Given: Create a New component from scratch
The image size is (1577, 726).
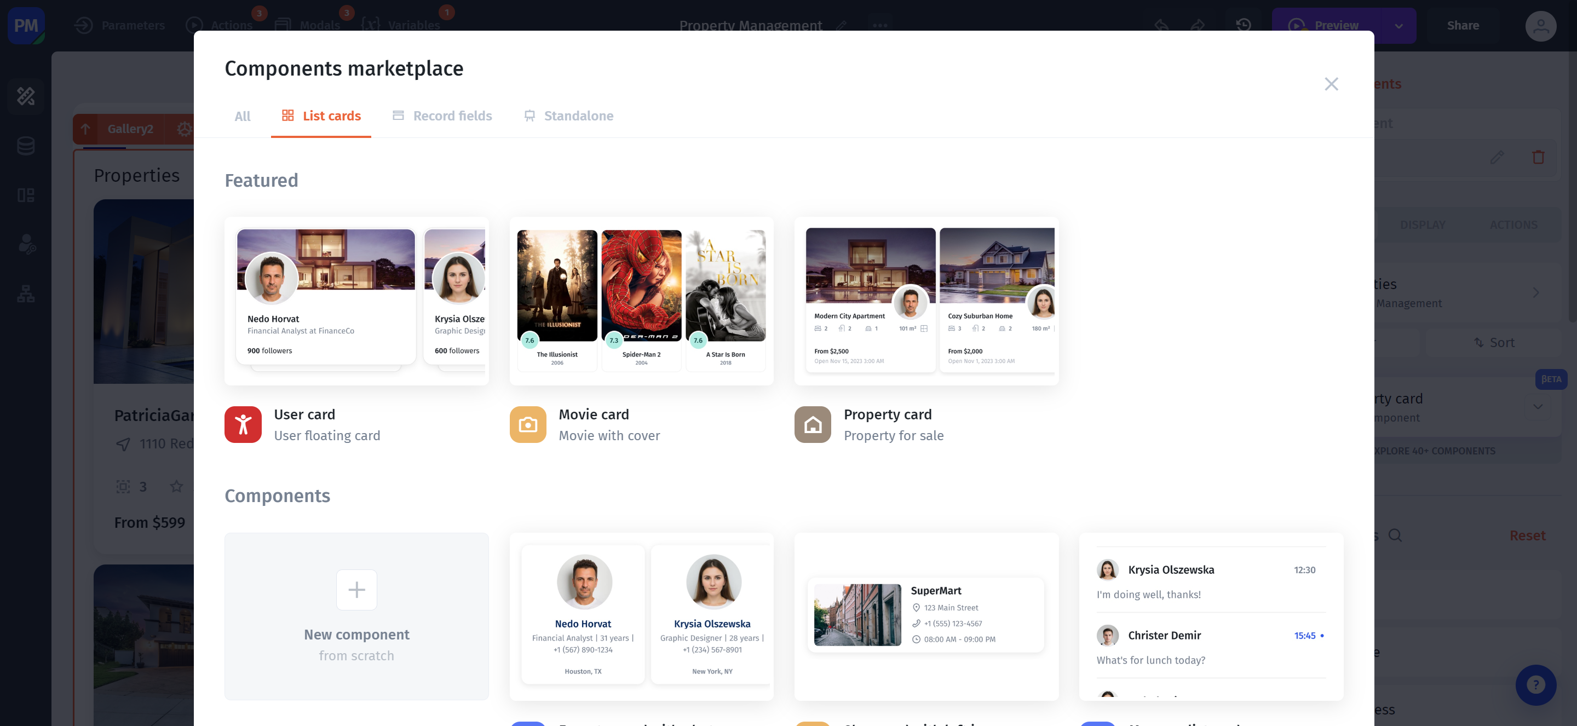Looking at the screenshot, I should (x=356, y=616).
